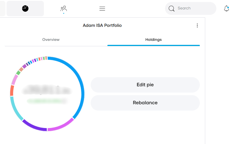This screenshot has width=232, height=144.
Task: Click the Rebalance button
Action: click(145, 103)
